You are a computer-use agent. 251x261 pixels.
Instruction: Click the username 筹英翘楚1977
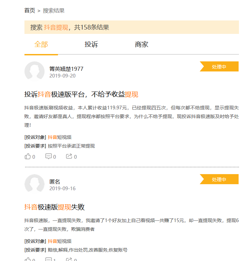pyautogui.click(x=66, y=69)
